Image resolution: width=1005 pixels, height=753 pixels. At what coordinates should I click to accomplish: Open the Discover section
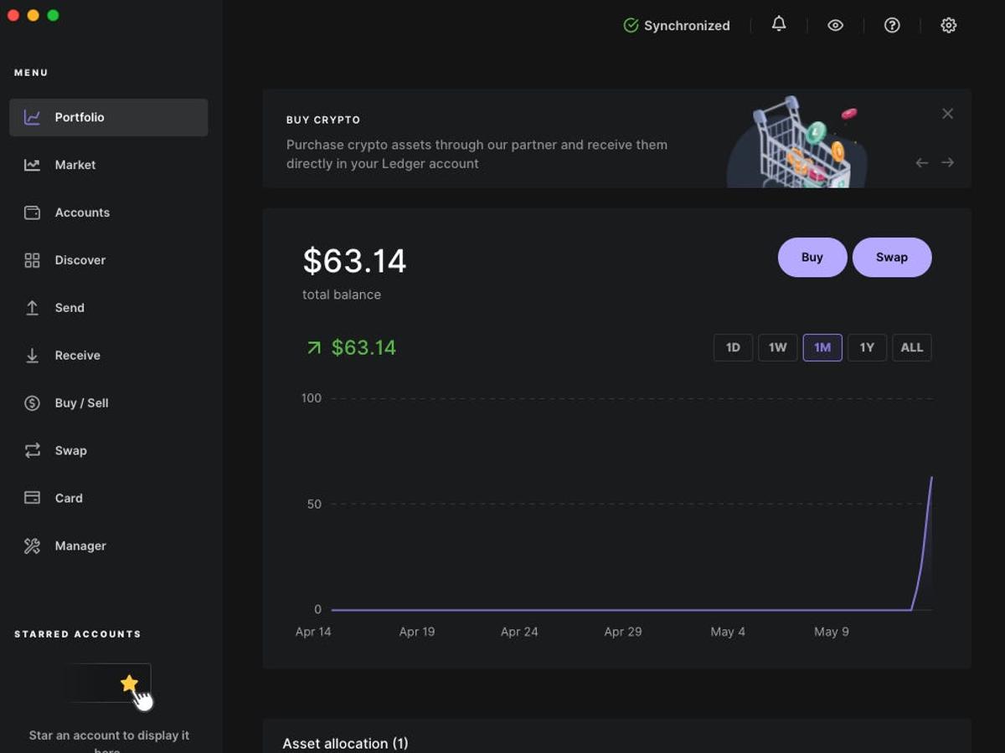(80, 260)
